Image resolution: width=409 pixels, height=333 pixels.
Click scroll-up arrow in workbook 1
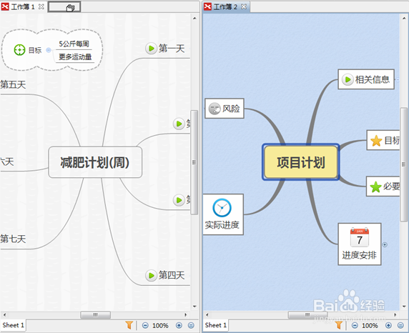click(194, 19)
